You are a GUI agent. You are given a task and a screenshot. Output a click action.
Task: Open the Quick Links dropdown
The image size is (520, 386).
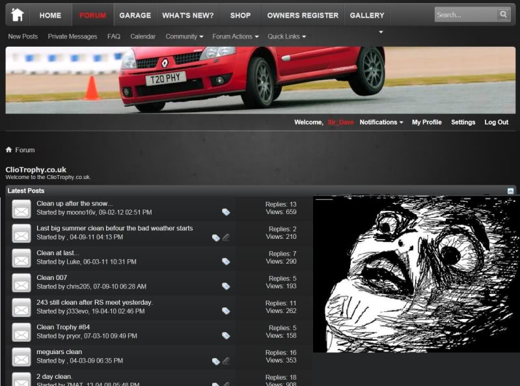(x=286, y=36)
